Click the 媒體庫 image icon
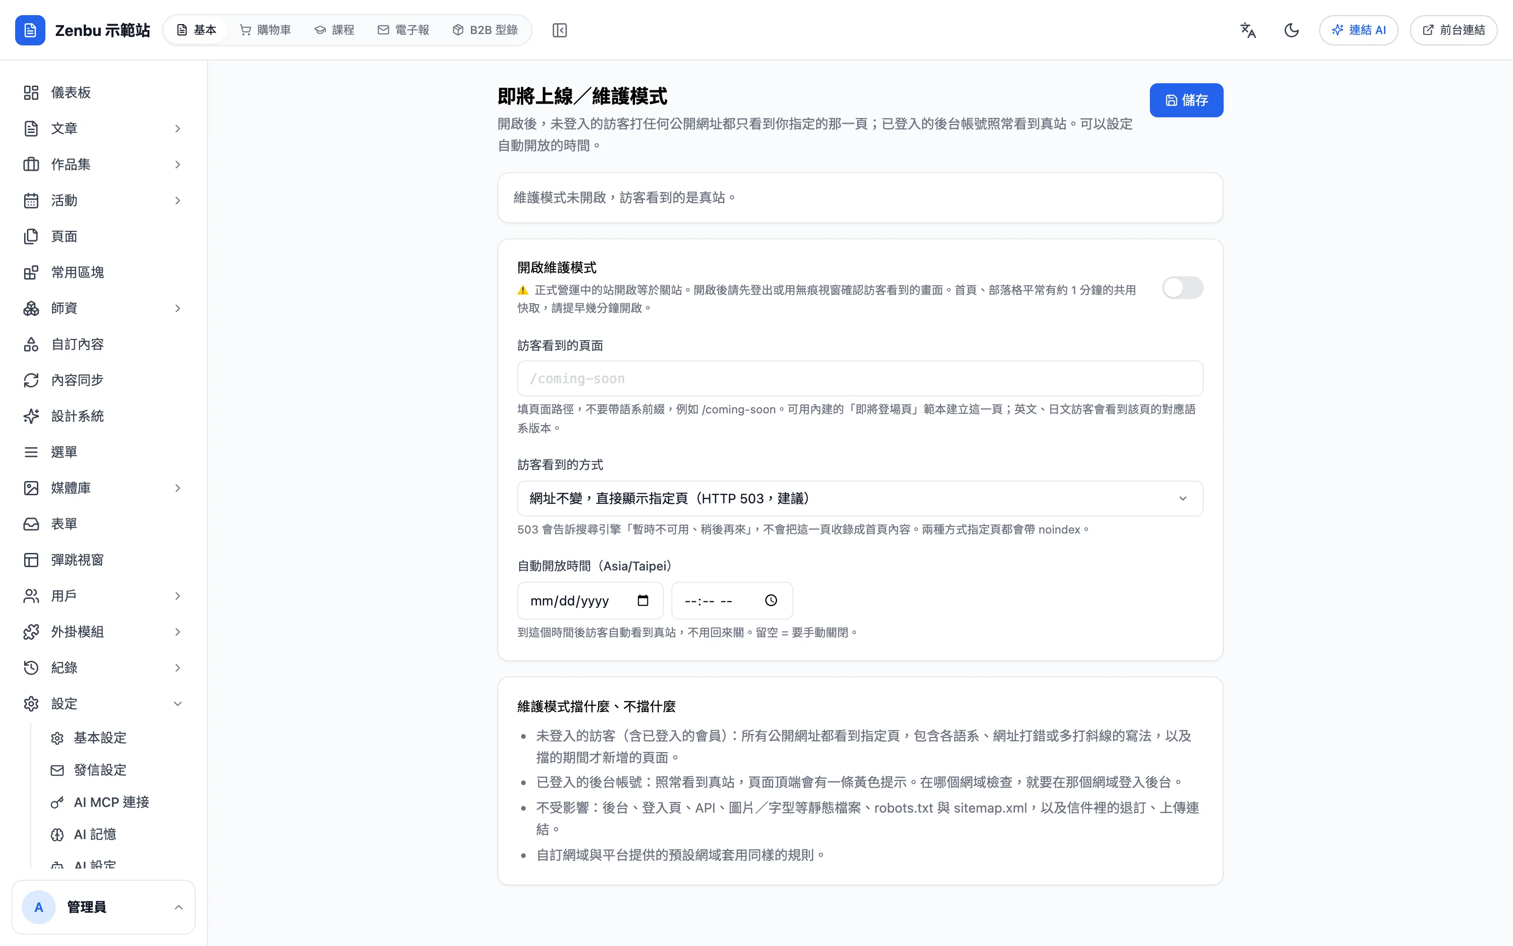 31,488
